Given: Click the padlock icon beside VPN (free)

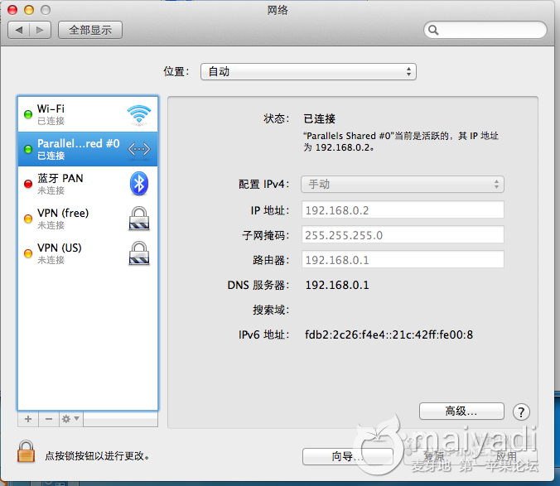Looking at the screenshot, I should pyautogui.click(x=139, y=218).
